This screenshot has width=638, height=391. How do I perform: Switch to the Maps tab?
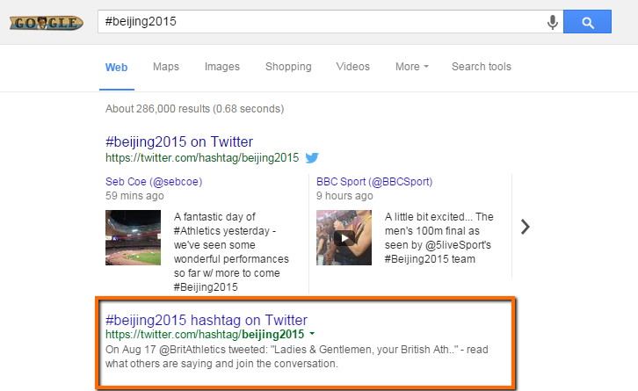click(x=166, y=67)
